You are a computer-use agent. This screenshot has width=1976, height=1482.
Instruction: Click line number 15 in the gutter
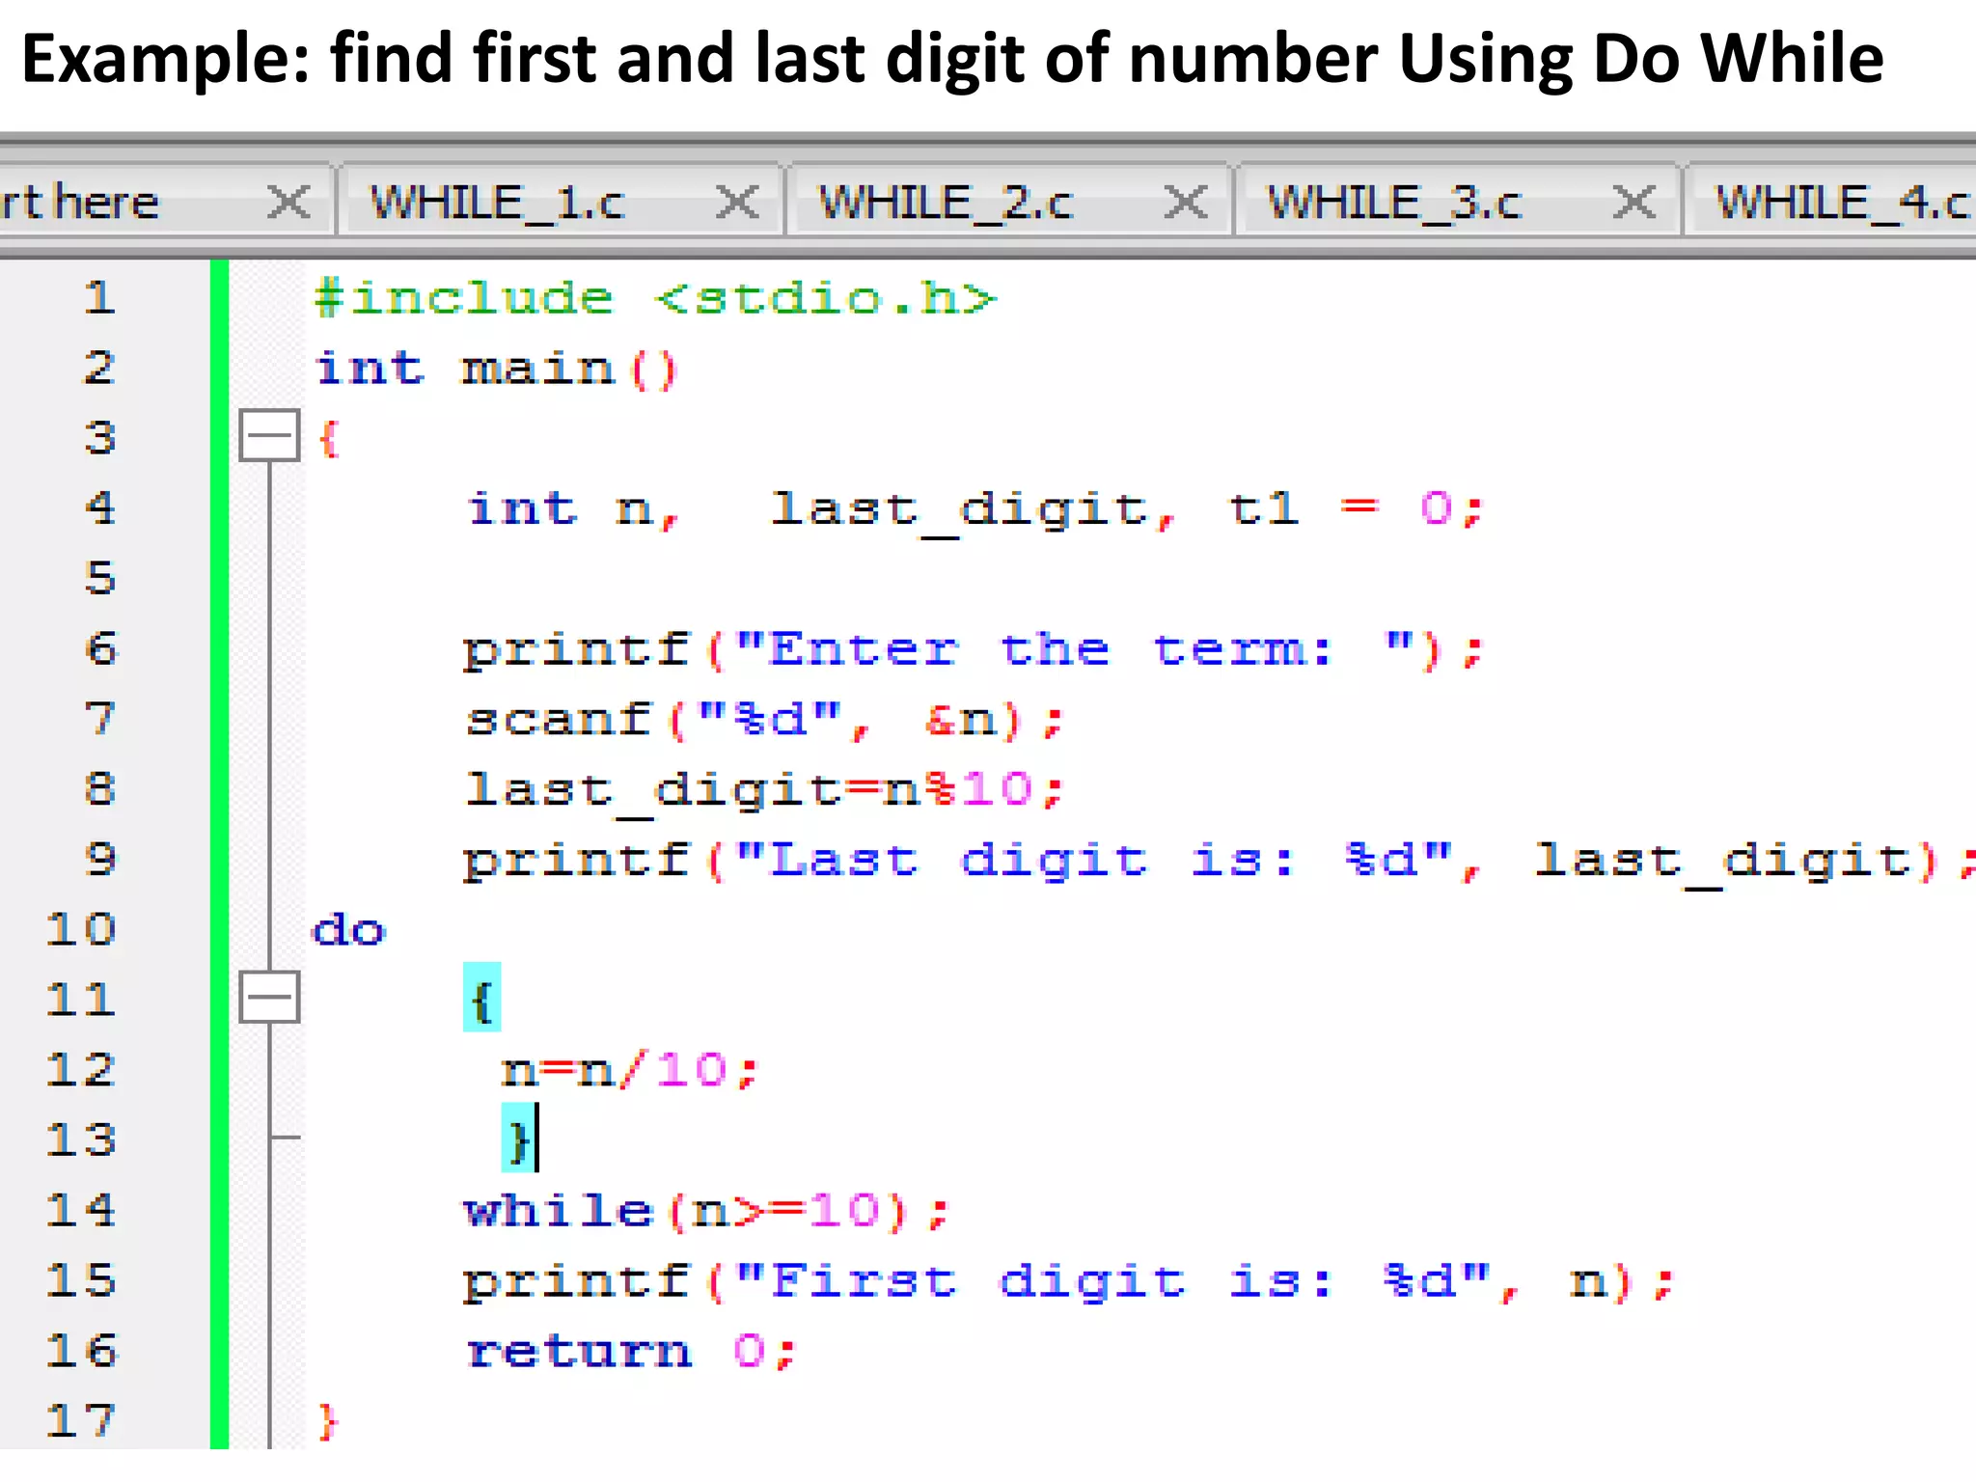pos(81,1280)
